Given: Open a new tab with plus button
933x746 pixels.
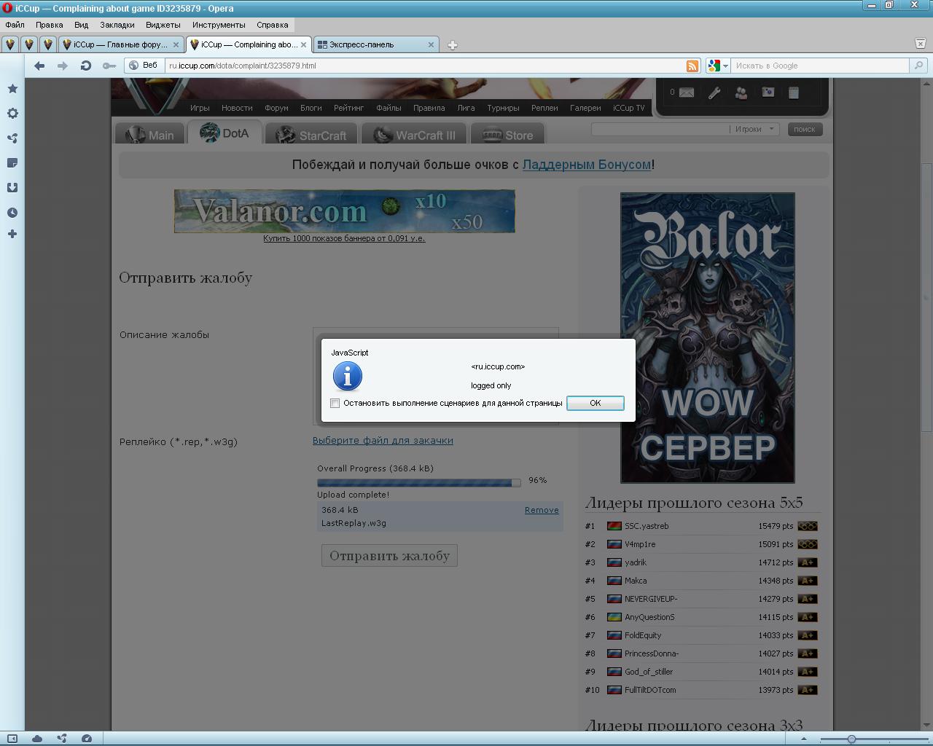Looking at the screenshot, I should pyautogui.click(x=452, y=45).
